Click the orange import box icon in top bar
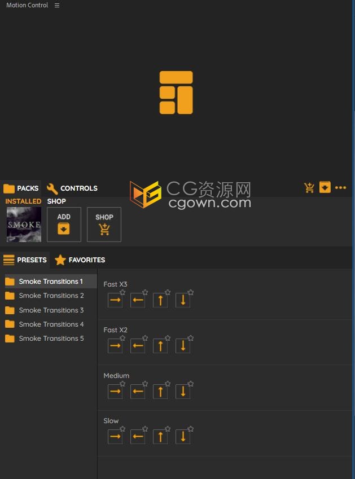 (x=325, y=187)
